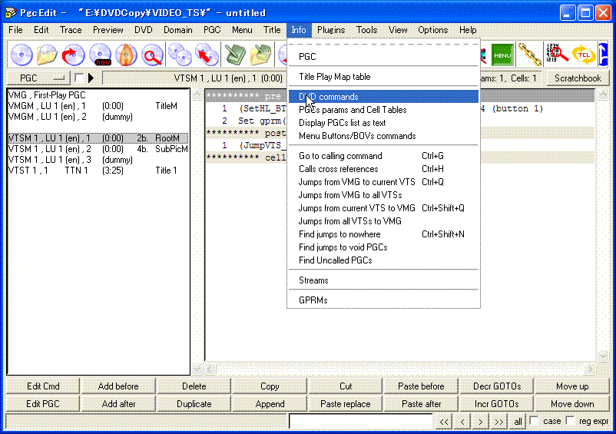
Task: Choose 'Jumps from VMG to all VTSs'
Action: pyautogui.click(x=383, y=195)
